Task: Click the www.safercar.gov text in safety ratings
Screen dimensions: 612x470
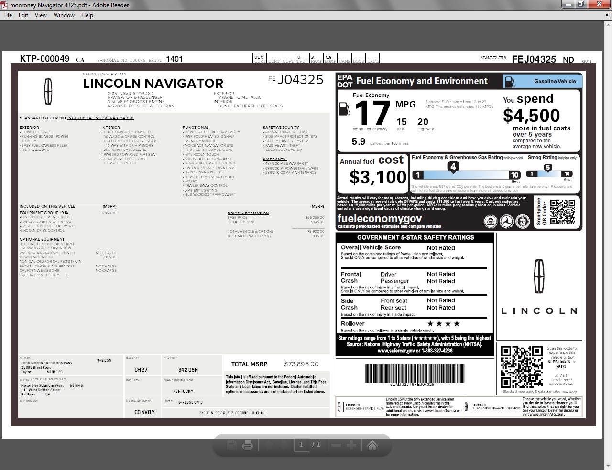Action: pyautogui.click(x=397, y=351)
